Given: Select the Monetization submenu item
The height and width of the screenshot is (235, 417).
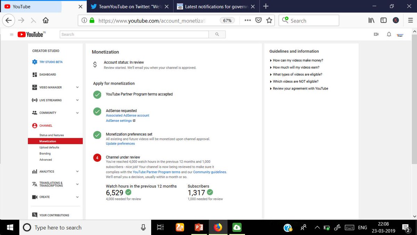Looking at the screenshot, I should (55, 141).
